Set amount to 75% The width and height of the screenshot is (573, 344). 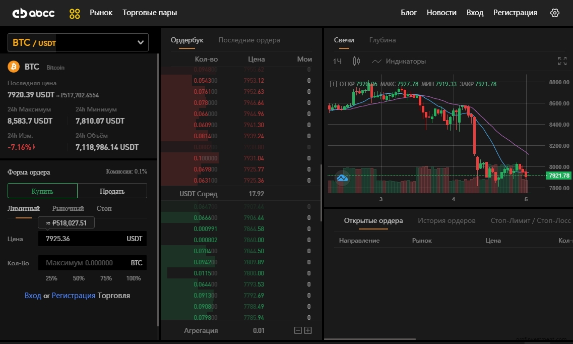point(106,278)
